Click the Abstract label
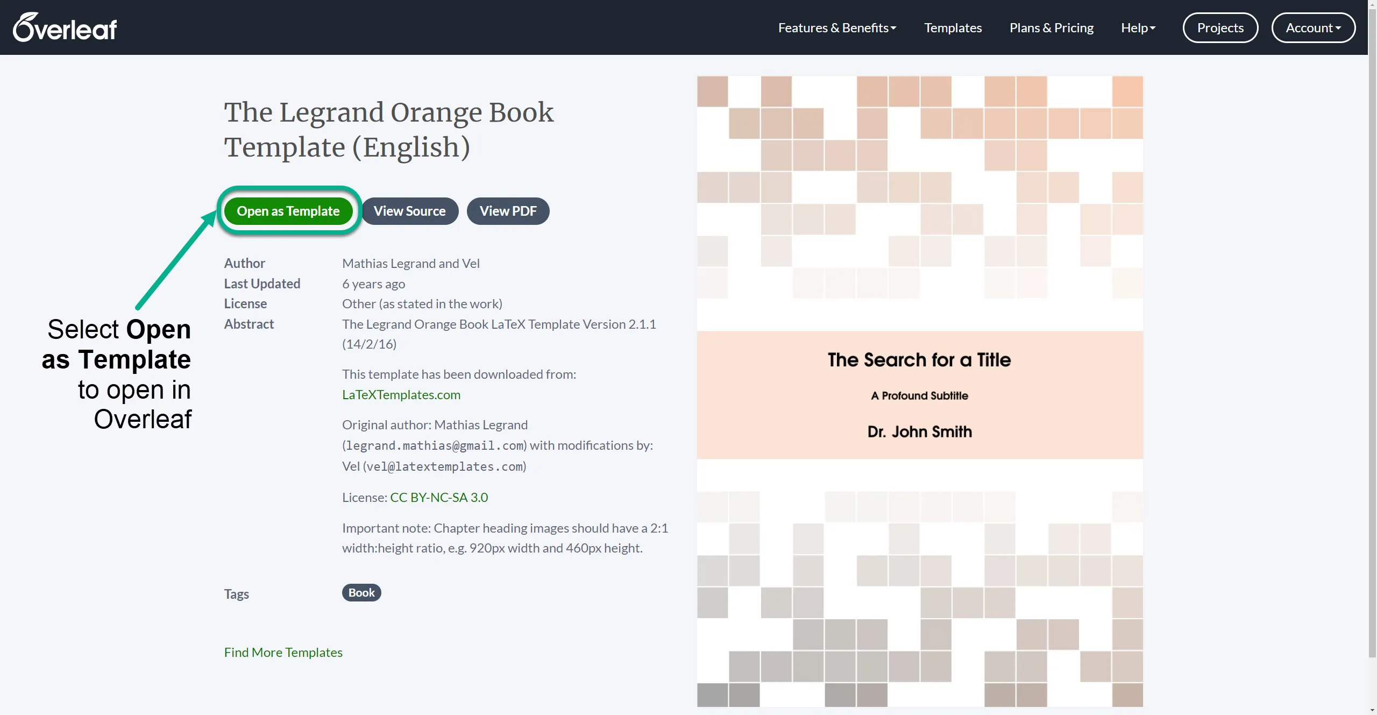 pos(249,324)
